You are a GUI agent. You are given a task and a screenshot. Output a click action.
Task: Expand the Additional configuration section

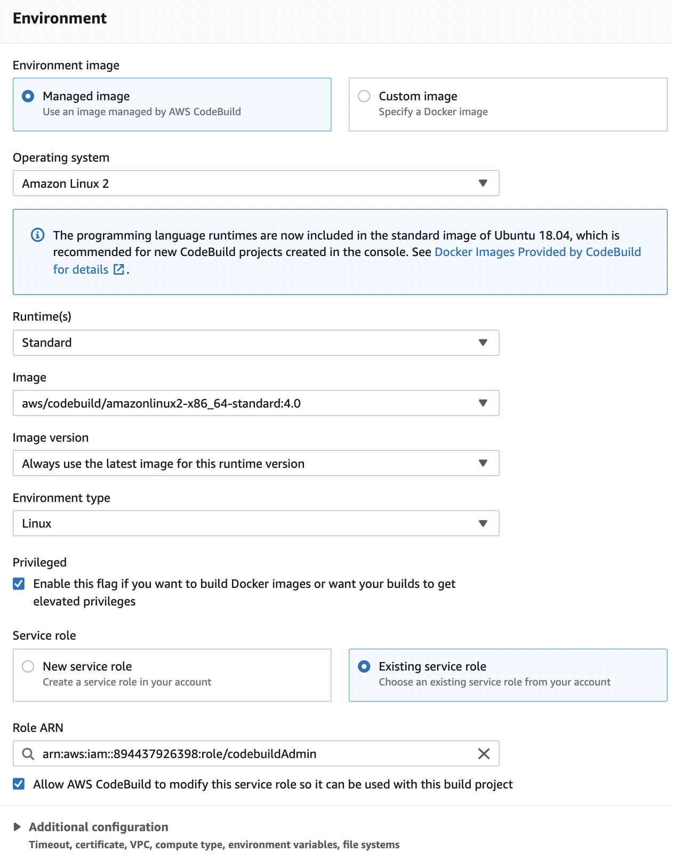click(x=99, y=827)
